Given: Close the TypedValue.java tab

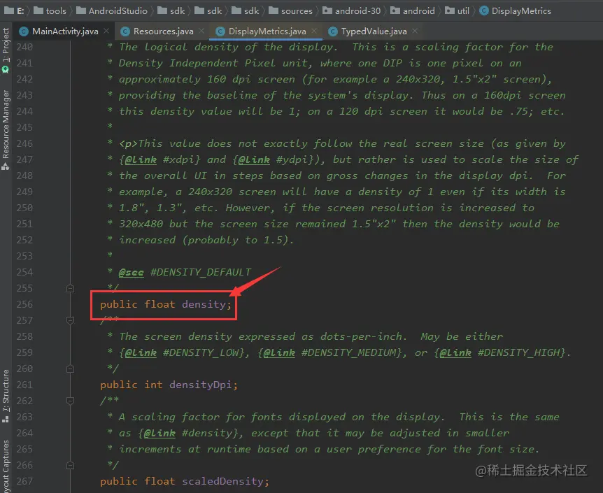Looking at the screenshot, I should tap(415, 31).
